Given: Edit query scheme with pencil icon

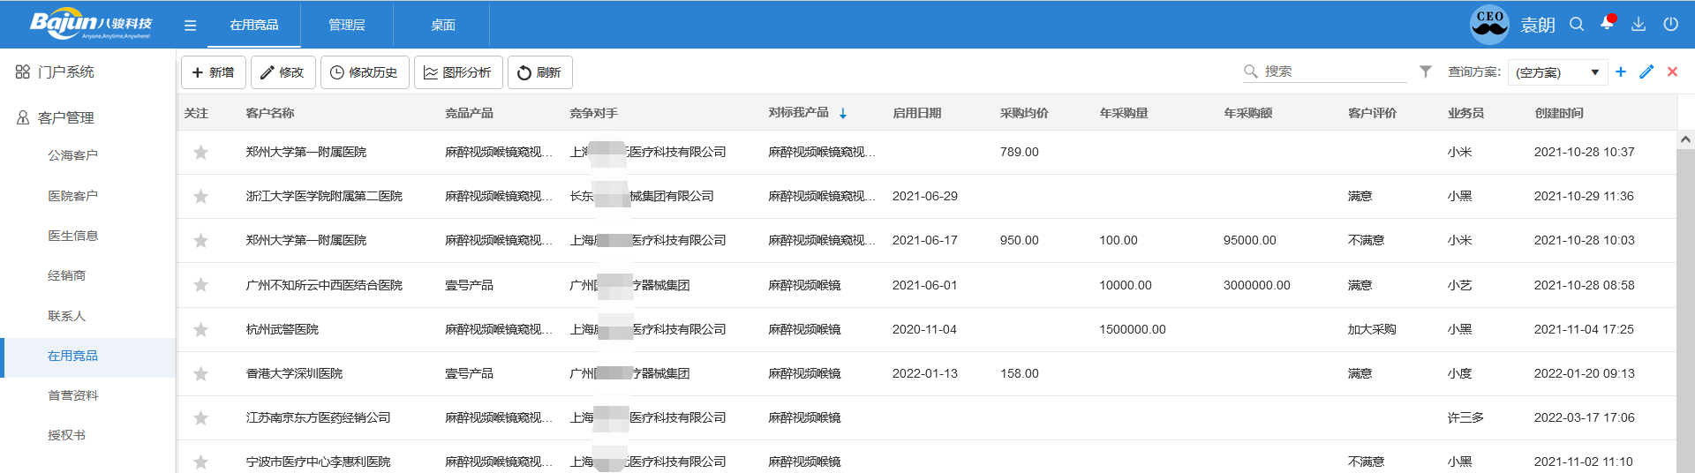Looking at the screenshot, I should pyautogui.click(x=1646, y=71).
